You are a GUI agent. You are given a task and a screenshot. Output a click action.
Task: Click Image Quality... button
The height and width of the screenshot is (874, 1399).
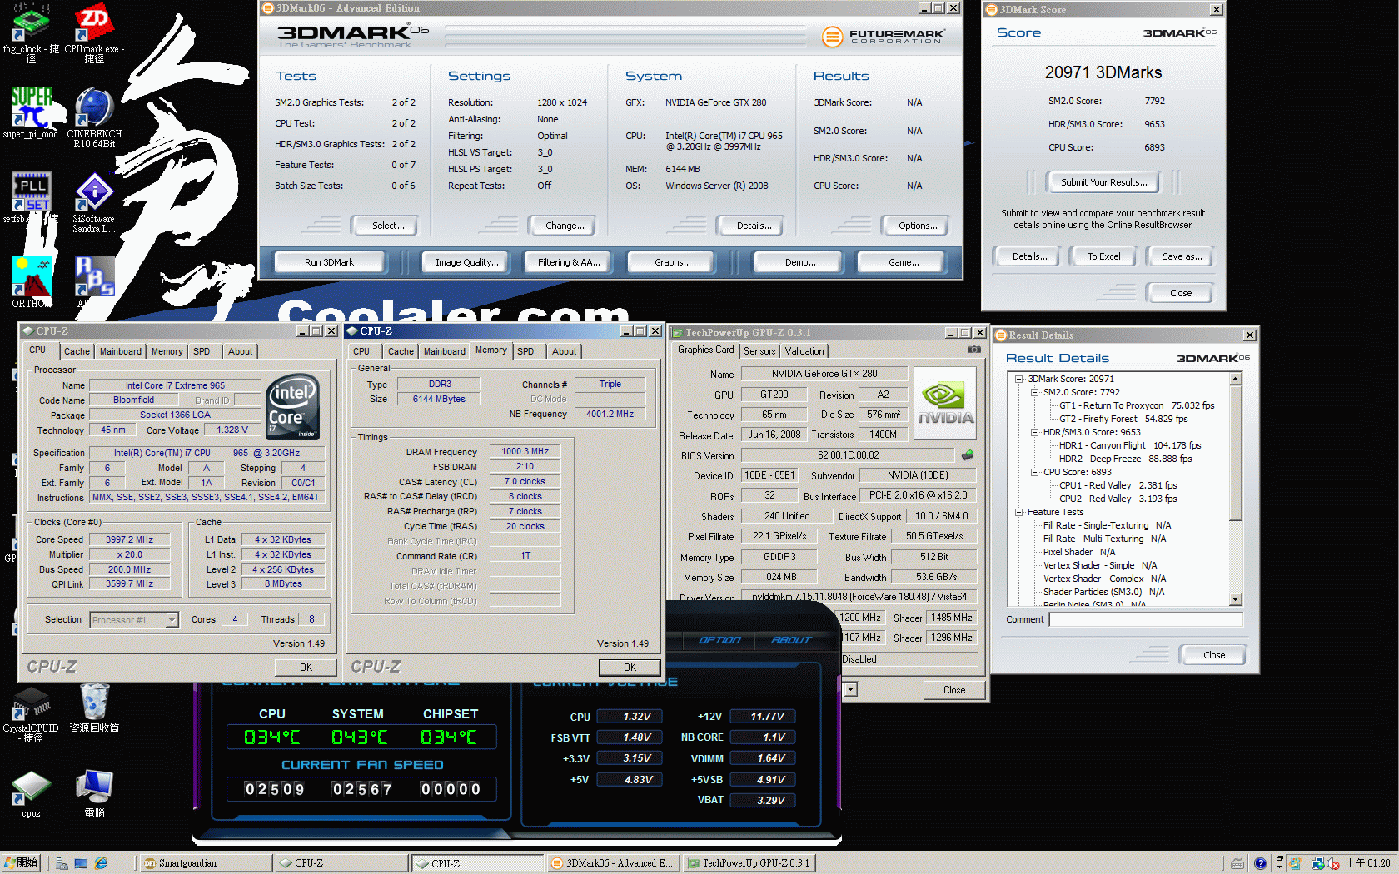466,262
